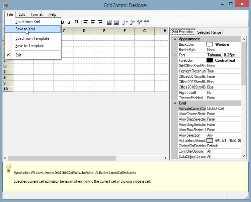Toggle underline formatting
The height and width of the screenshot is (202, 251).
[77, 22]
